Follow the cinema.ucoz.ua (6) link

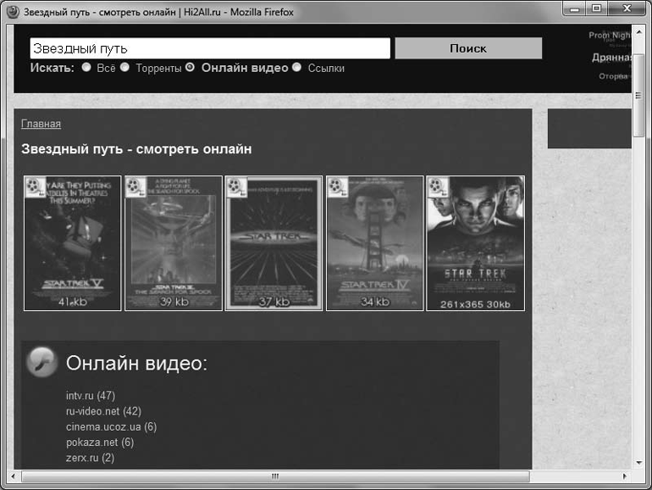[111, 426]
